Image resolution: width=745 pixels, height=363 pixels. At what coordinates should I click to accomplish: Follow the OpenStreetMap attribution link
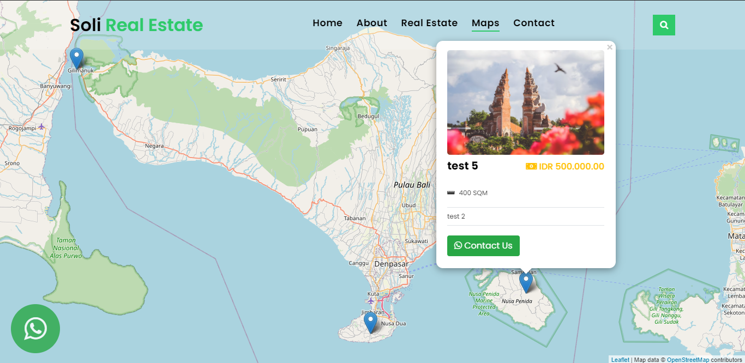688,359
